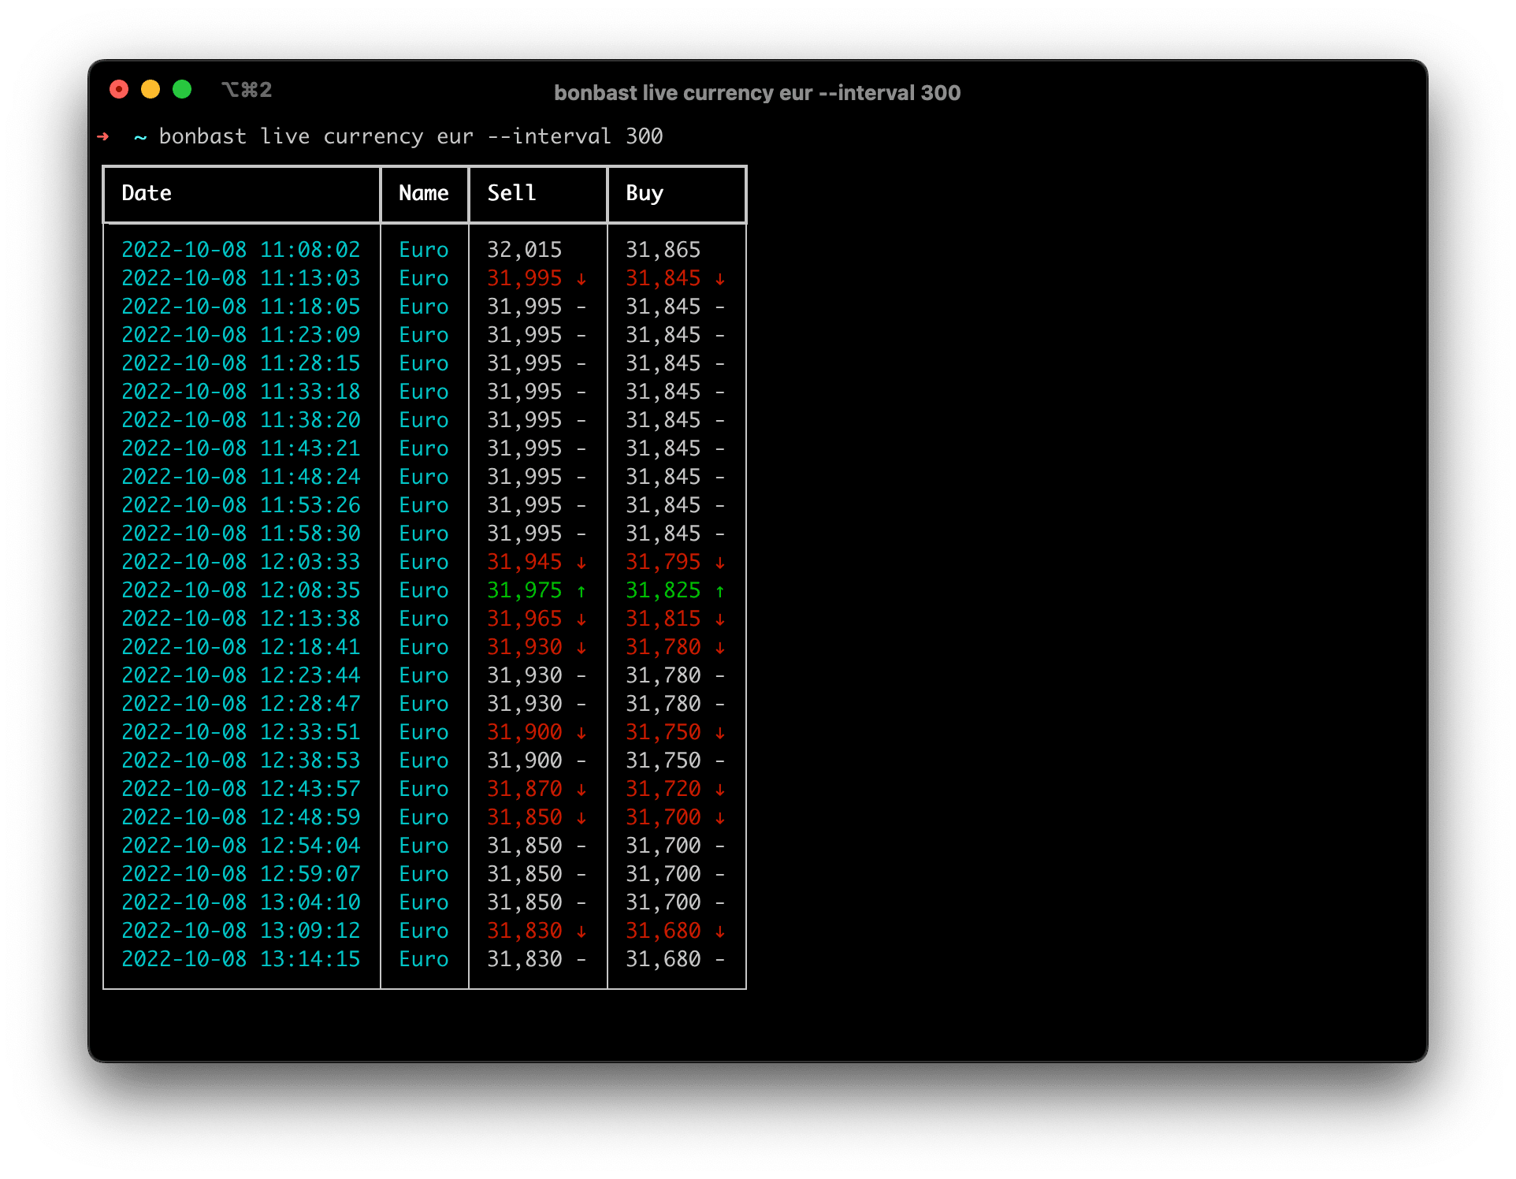Click down arrow next to buy 31,815
The image size is (1516, 1179).
[x=720, y=619]
